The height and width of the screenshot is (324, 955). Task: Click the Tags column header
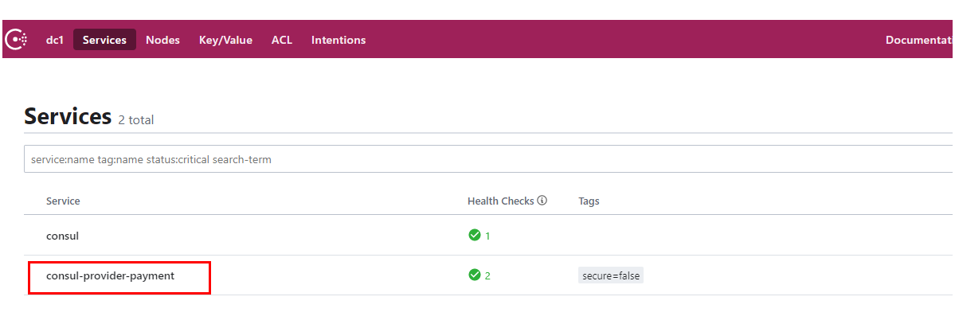click(589, 201)
